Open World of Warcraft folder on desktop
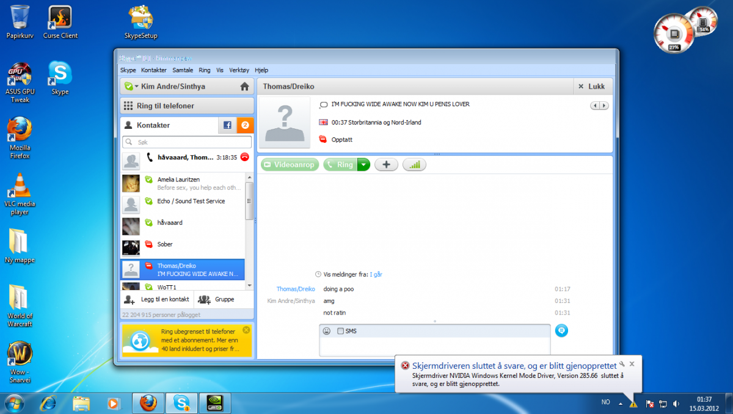Image resolution: width=733 pixels, height=414 pixels. point(20,307)
